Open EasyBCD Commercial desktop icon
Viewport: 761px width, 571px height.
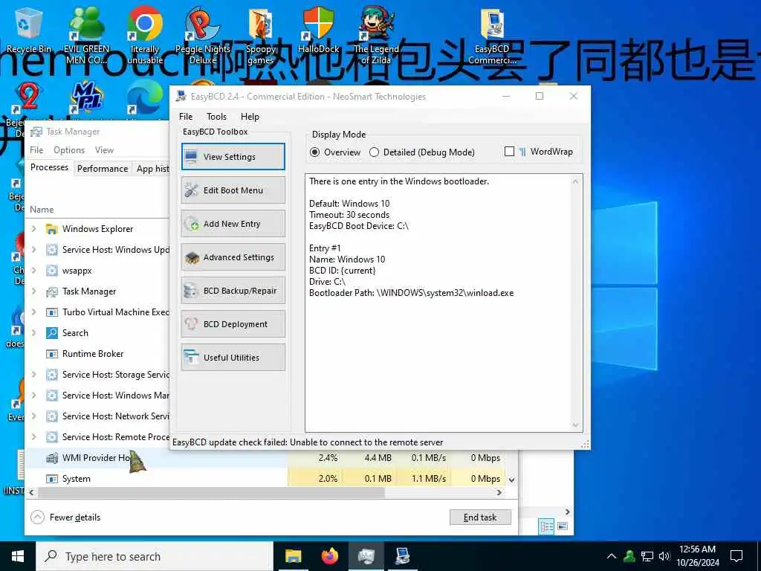click(492, 36)
